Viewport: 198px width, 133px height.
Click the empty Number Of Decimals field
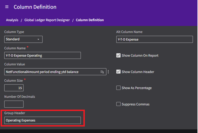point(14,104)
